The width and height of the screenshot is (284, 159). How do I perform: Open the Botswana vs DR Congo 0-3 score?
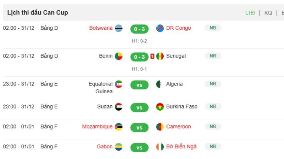[139, 29]
